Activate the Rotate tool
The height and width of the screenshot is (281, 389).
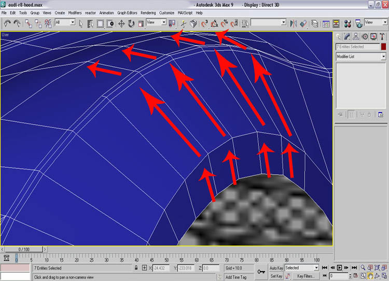coord(131,23)
